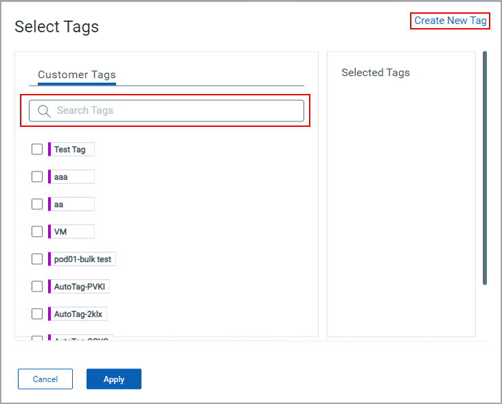Click the dialog's vertical scrollbar
This screenshot has width=502, height=404.
485,168
